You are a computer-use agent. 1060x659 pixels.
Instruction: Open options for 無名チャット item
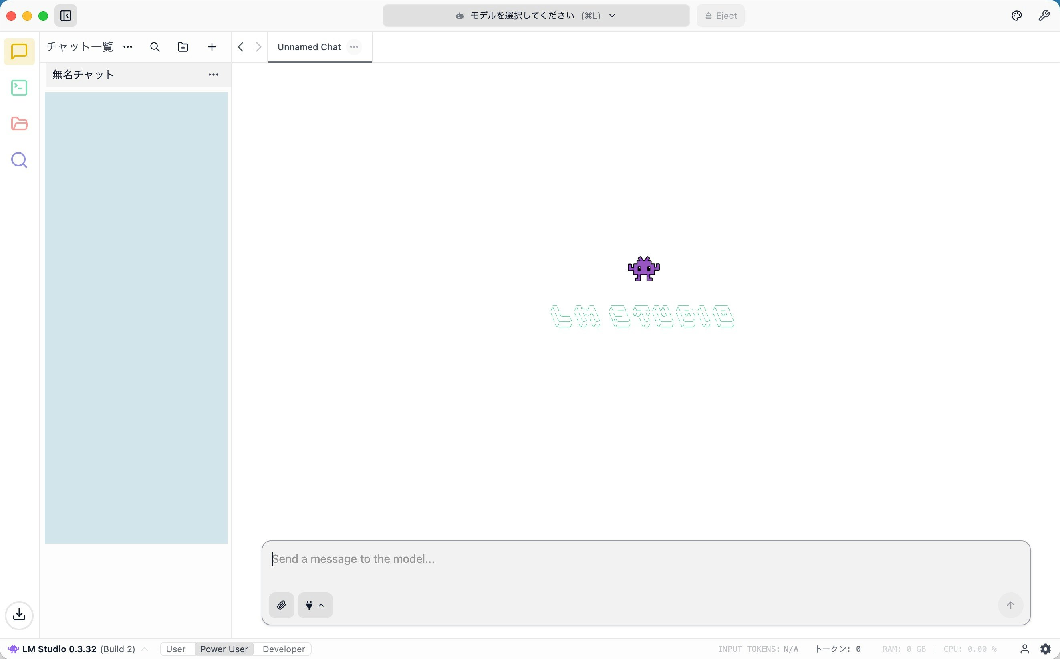[213, 75]
